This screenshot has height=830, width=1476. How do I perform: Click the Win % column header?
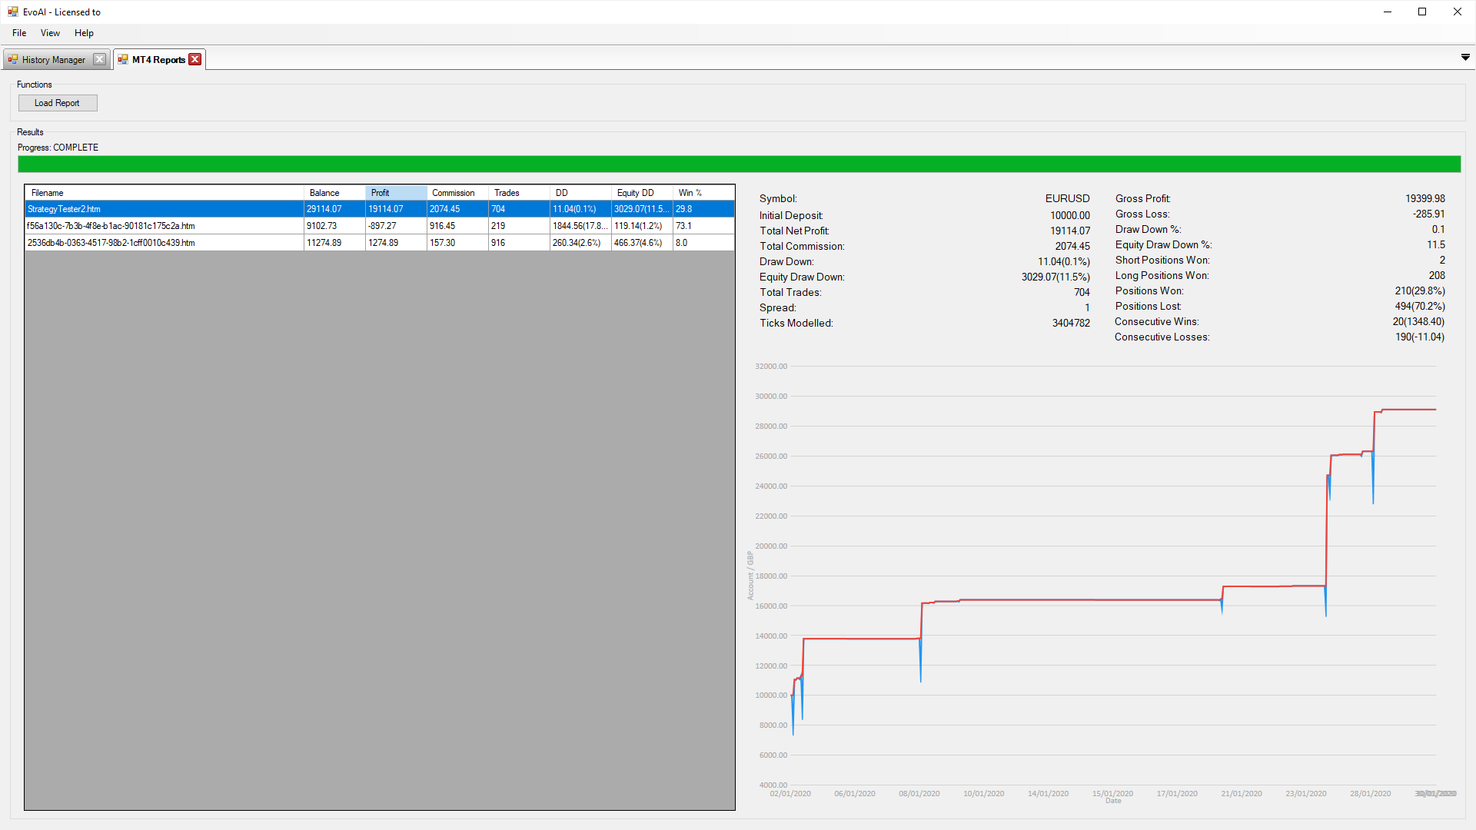(x=700, y=193)
